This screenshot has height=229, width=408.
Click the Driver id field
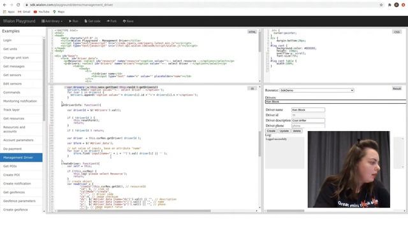pyautogui.click(x=308, y=115)
